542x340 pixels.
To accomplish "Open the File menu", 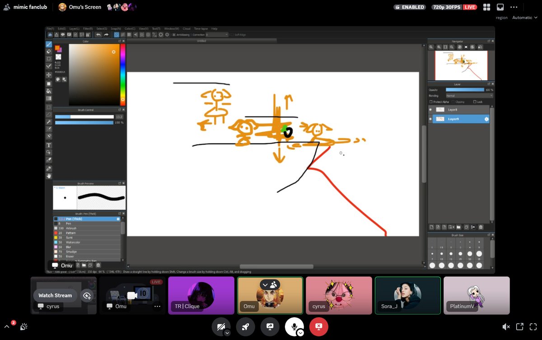I will (50, 28).
